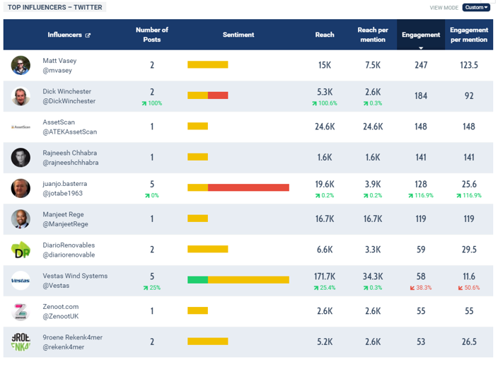Sort by the Sentiment column header
The height and width of the screenshot is (367, 498).
coord(238,35)
